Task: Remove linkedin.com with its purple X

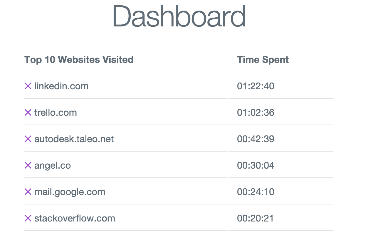Action: [28, 86]
